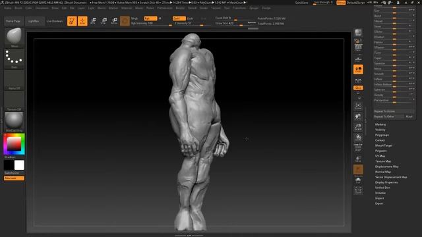Toggle the Mrgb mode button

(135, 18)
